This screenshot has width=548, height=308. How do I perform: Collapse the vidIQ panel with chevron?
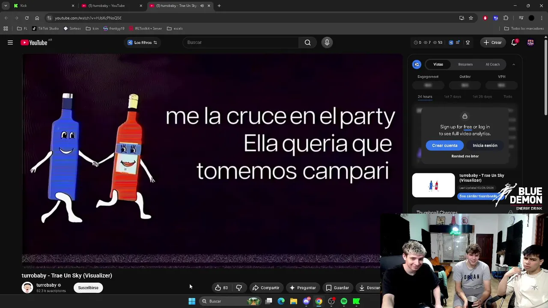click(514, 65)
